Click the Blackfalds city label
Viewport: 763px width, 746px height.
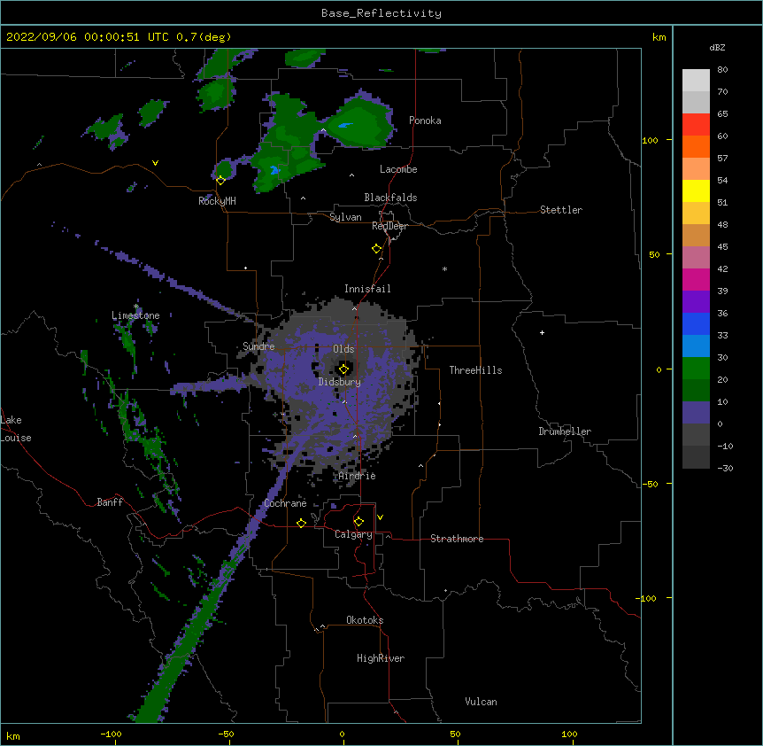[390, 198]
